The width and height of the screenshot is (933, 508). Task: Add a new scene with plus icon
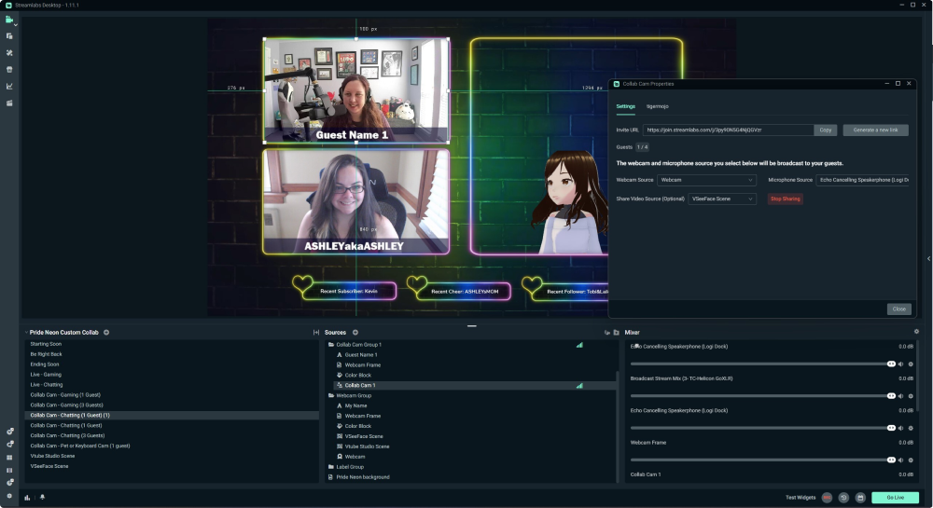point(106,332)
